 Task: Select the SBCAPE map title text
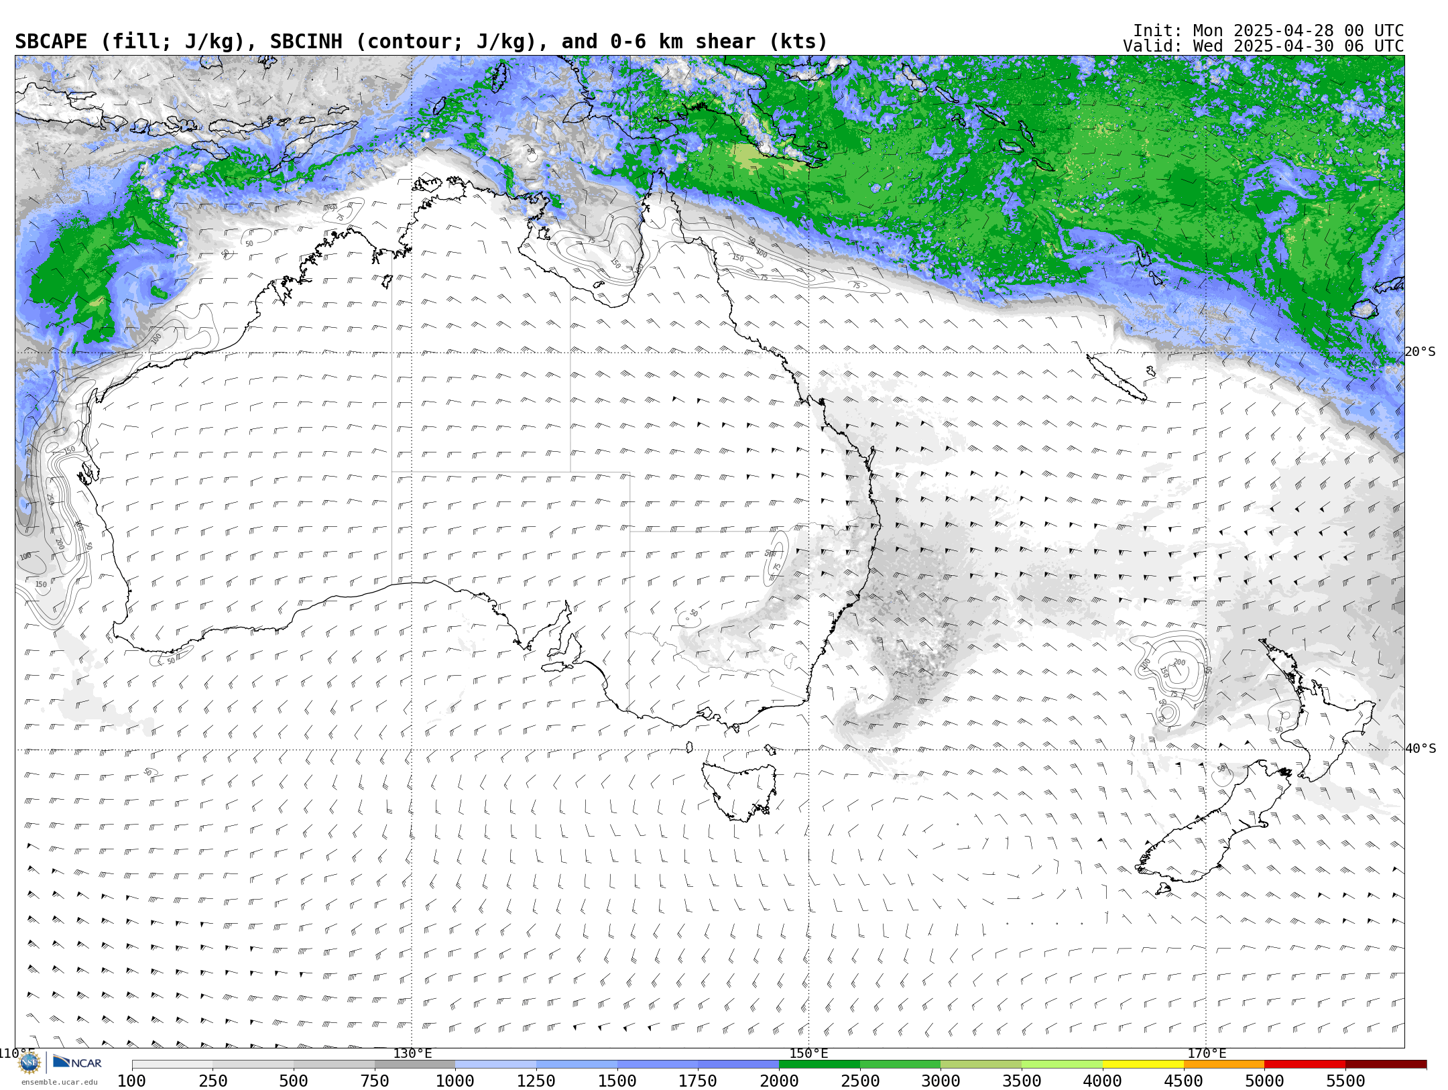tap(421, 42)
